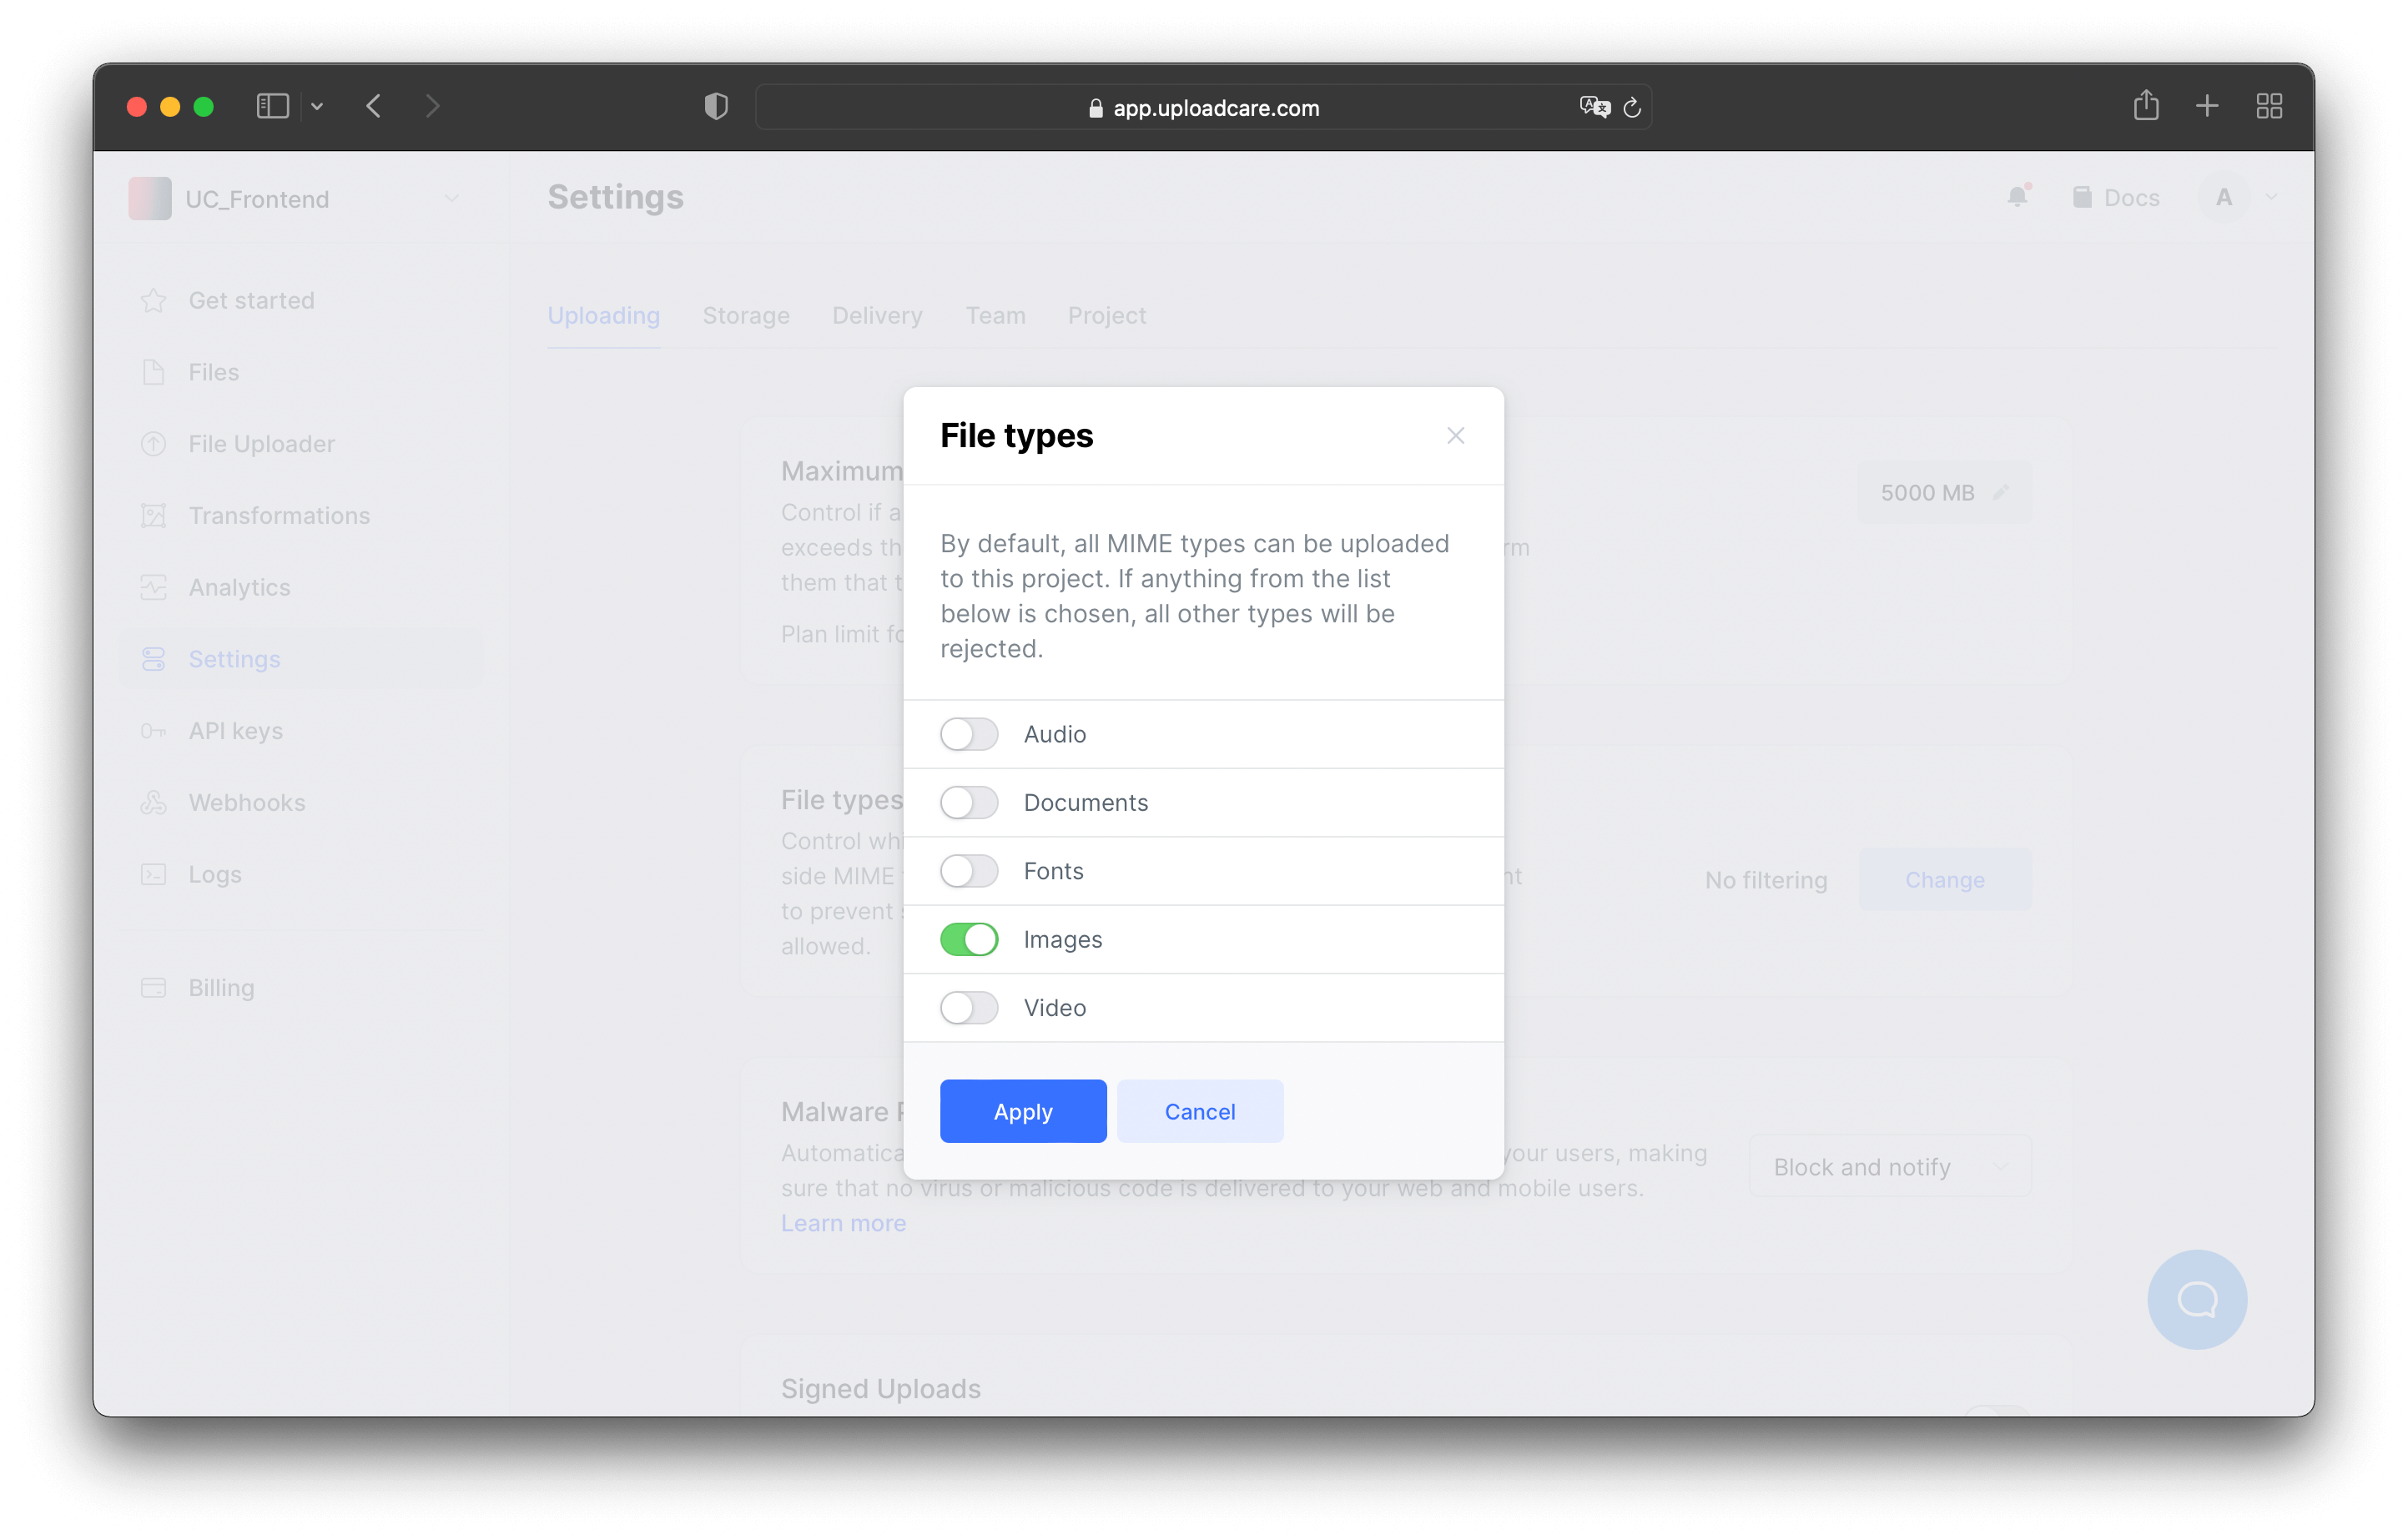This screenshot has height=1540, width=2408.
Task: Open the support chat bubble
Action: click(x=2196, y=1300)
